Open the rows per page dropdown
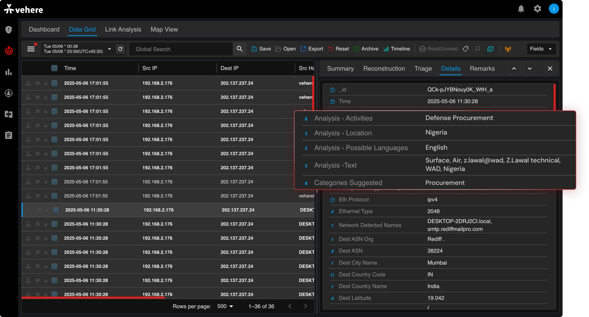This screenshot has width=589, height=317. 225,306
